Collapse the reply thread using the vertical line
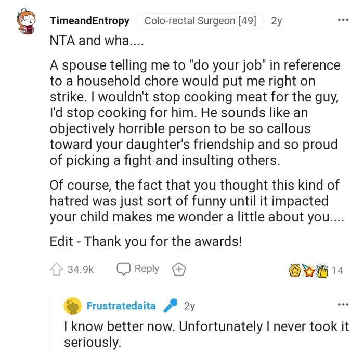Screen dimensions: 364x354 coord(50,325)
